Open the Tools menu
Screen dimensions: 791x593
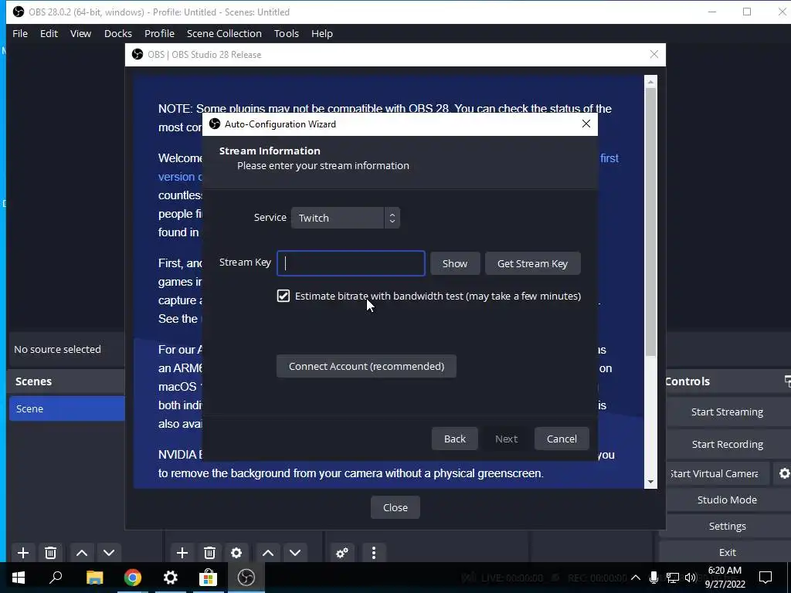287,33
